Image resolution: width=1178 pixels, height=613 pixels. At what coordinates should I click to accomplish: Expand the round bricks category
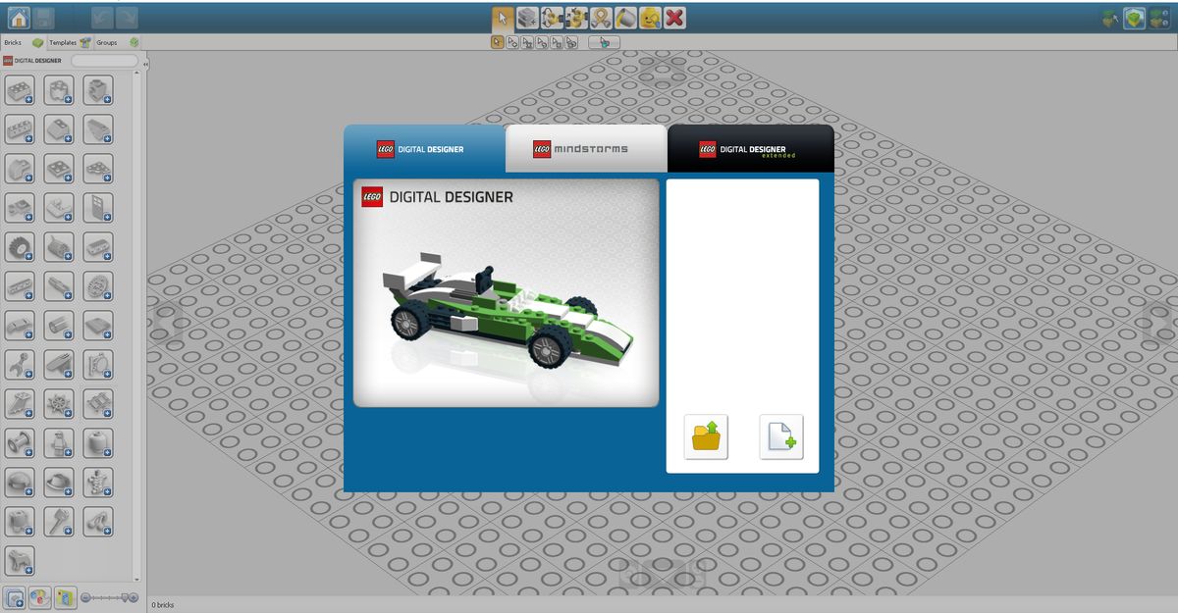coord(59,90)
